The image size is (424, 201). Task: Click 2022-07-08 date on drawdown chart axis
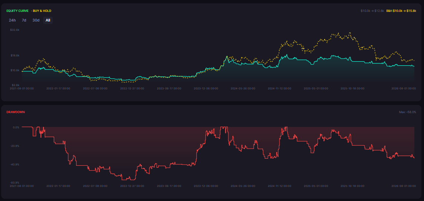click(95, 186)
